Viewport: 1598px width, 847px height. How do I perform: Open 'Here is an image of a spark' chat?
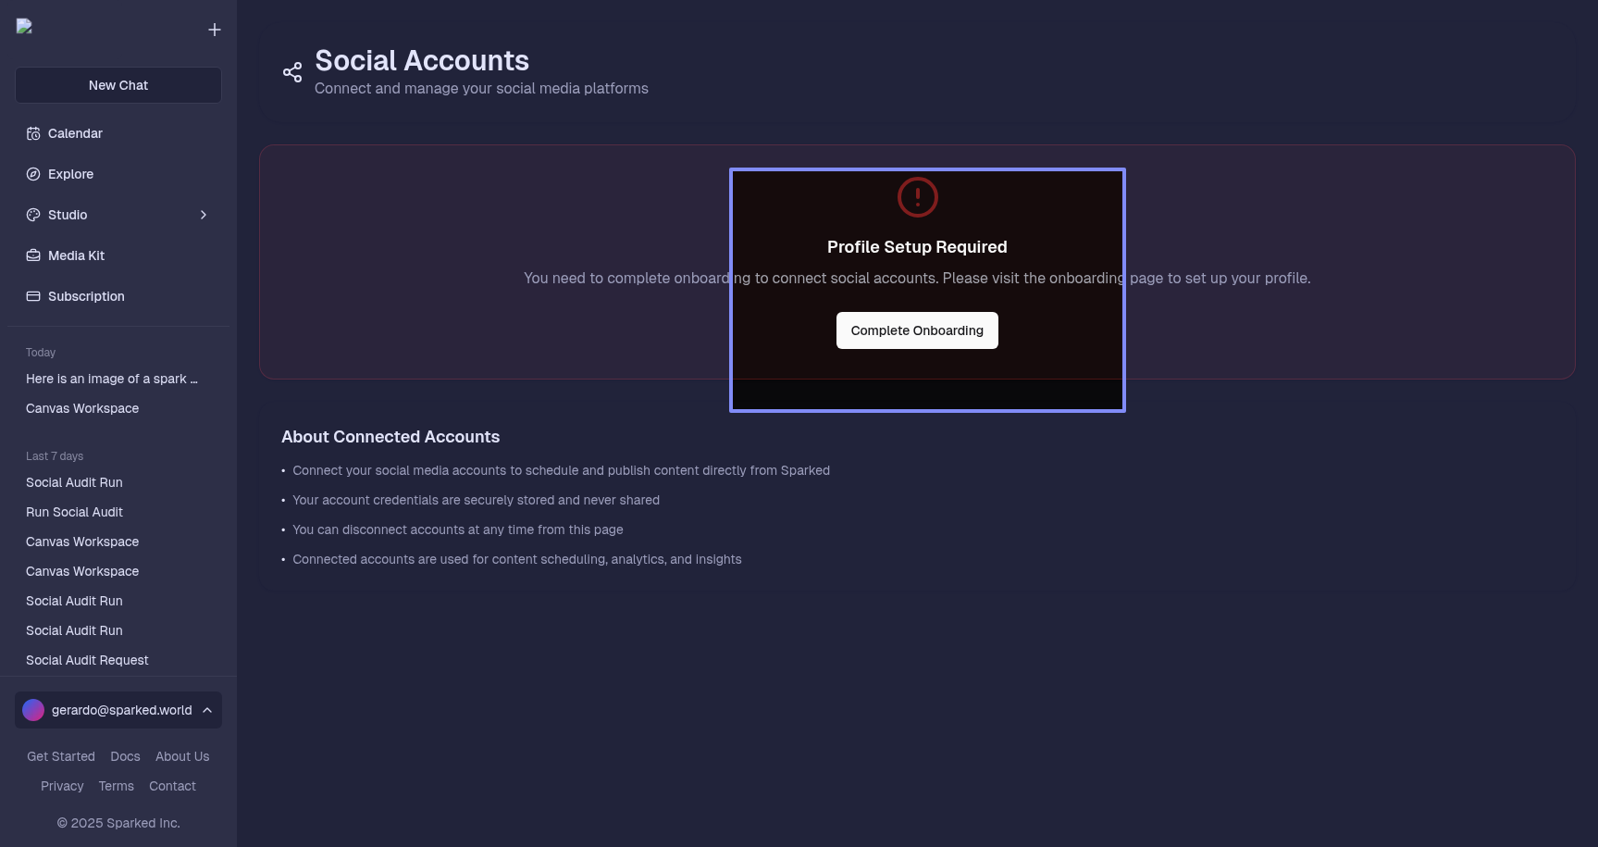tap(111, 379)
